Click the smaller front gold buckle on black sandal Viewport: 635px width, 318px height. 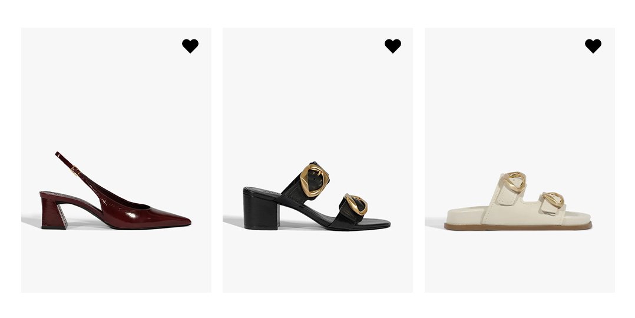pos(356,204)
